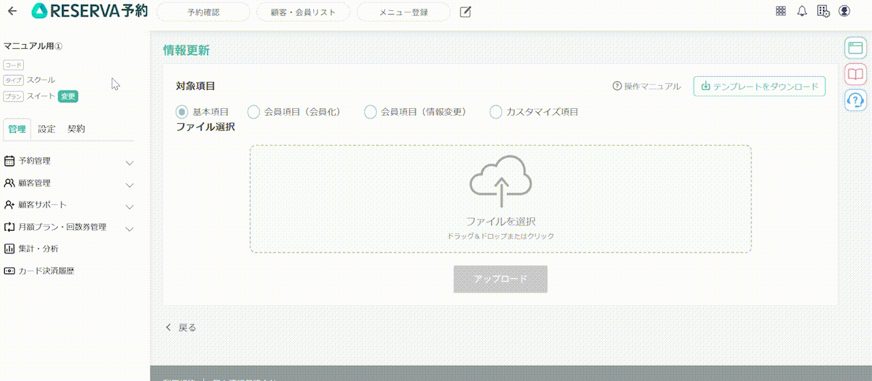Image resolution: width=872 pixels, height=381 pixels.
Task: Switch to the 管理 tab
Action: pyautogui.click(x=17, y=129)
